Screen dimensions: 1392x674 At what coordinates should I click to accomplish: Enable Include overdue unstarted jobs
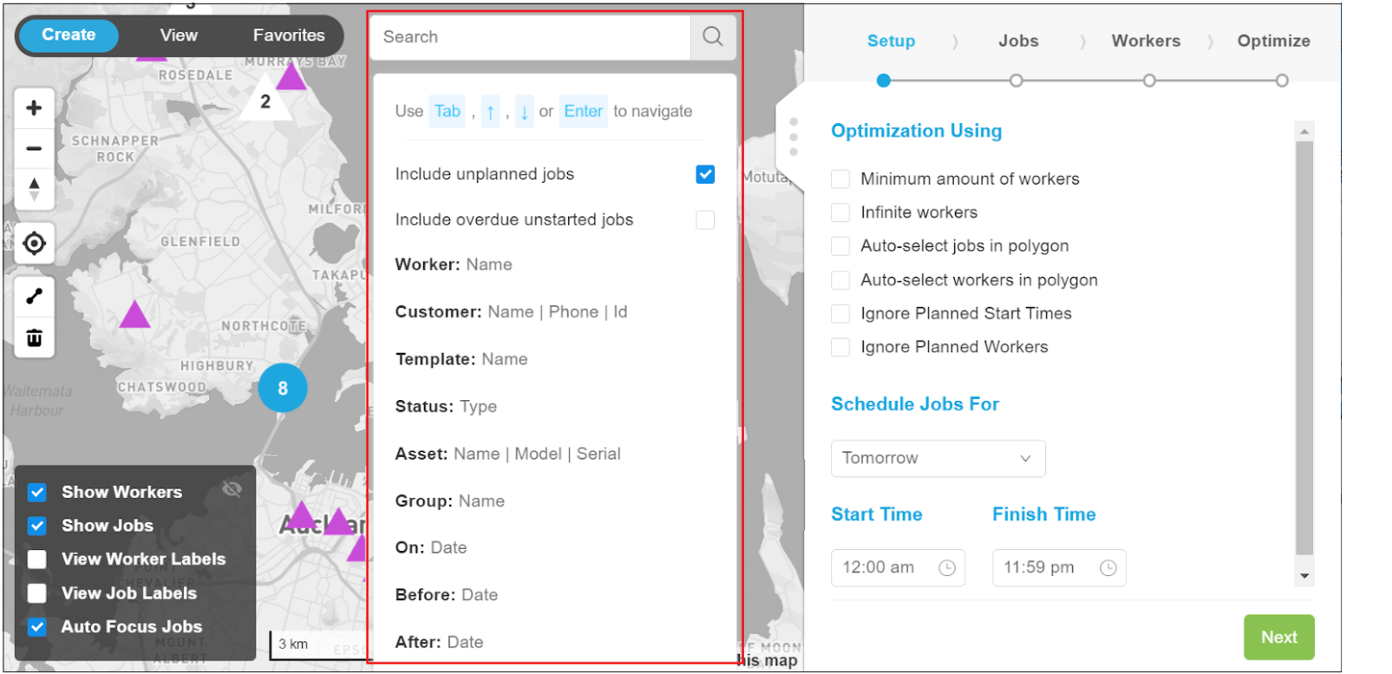coord(704,219)
